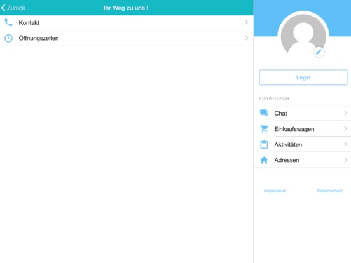The width and height of the screenshot is (351, 263).
Task: Click the Chat speech bubbles icon
Action: tap(264, 113)
